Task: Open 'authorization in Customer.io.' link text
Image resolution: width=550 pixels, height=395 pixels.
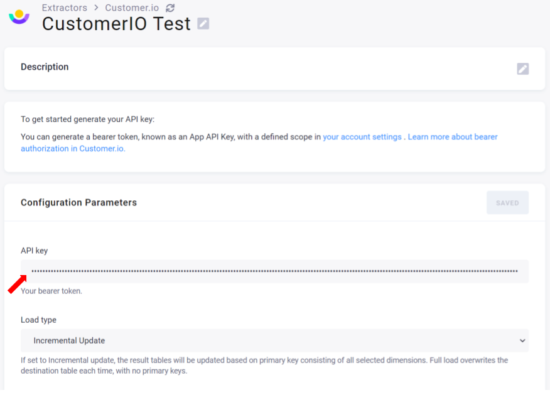Action: click(x=73, y=149)
